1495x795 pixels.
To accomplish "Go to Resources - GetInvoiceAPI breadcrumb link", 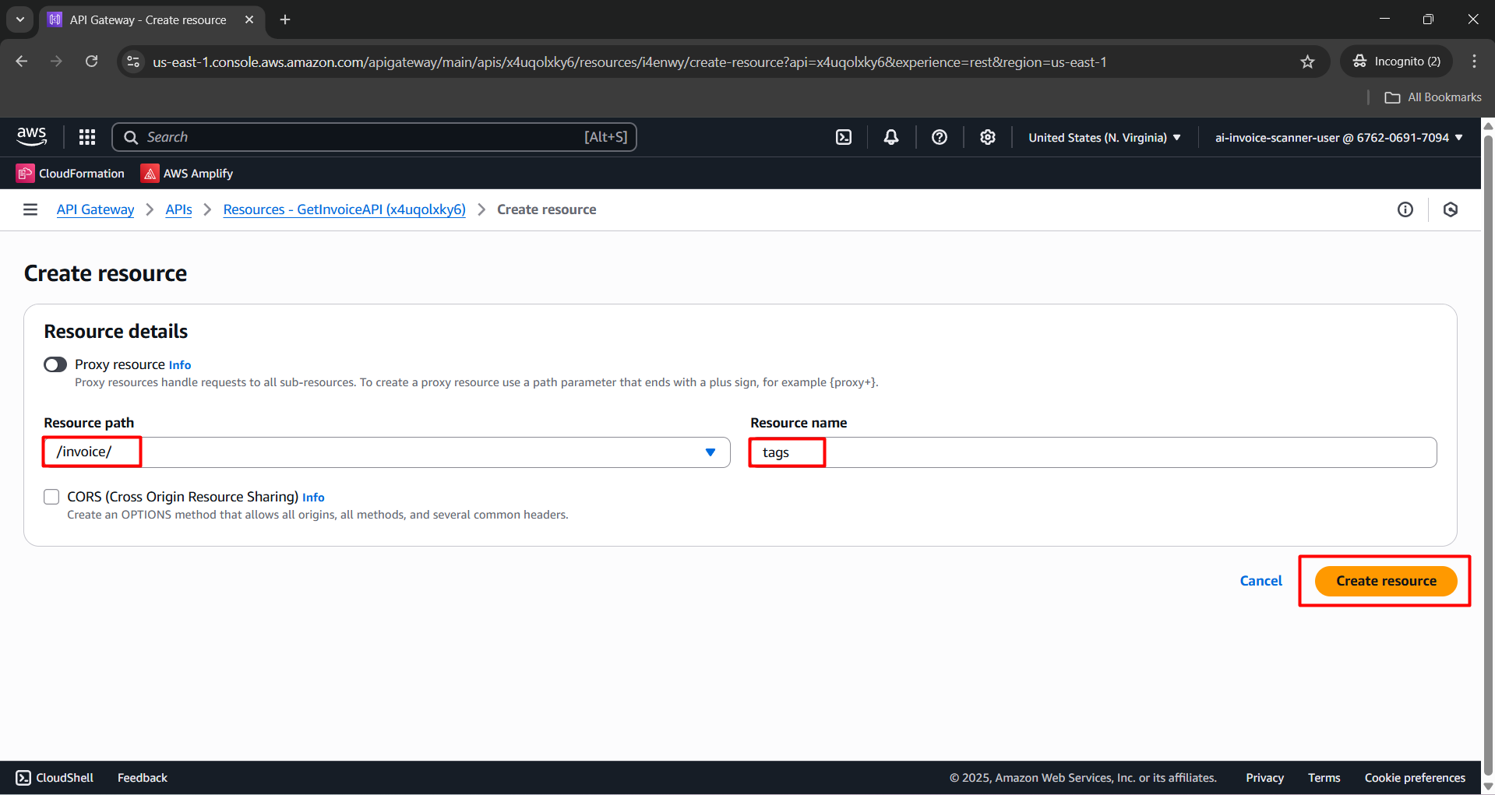I will [344, 209].
